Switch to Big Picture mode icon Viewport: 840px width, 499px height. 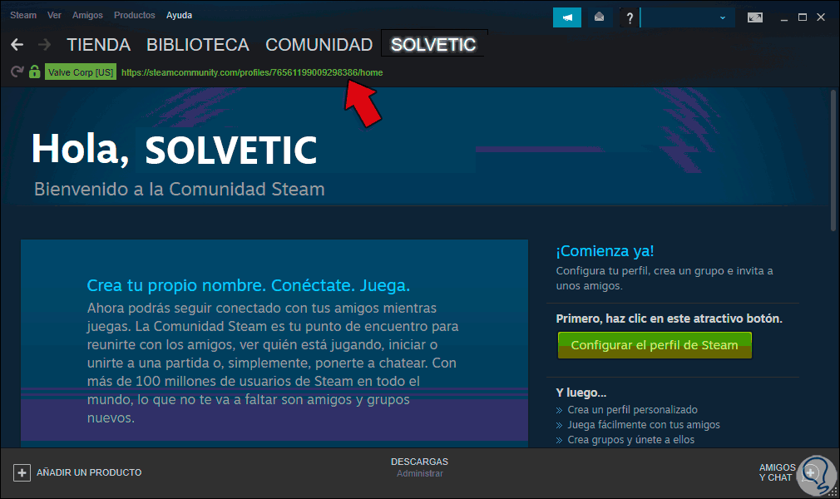pyautogui.click(x=755, y=17)
